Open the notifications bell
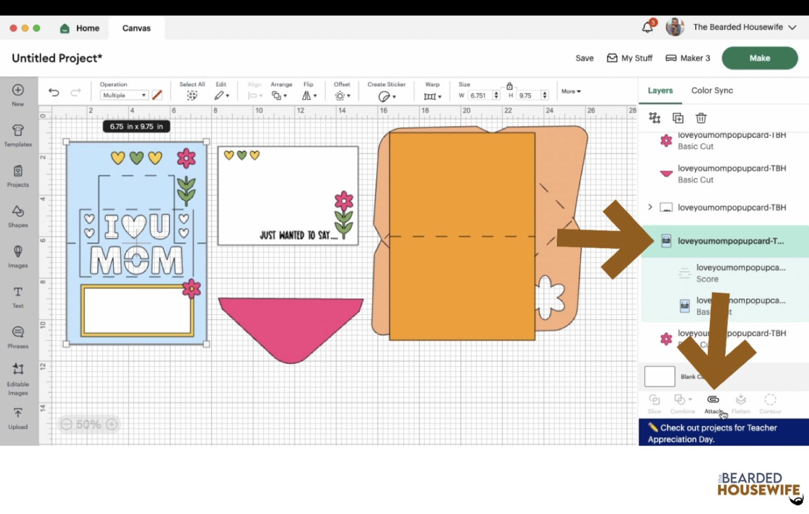The height and width of the screenshot is (514, 809). [x=647, y=27]
